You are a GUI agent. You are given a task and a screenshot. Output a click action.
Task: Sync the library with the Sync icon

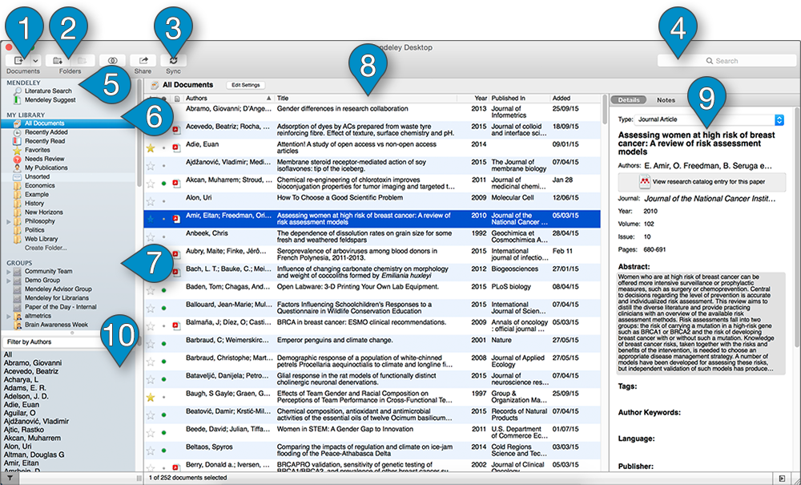click(x=175, y=59)
